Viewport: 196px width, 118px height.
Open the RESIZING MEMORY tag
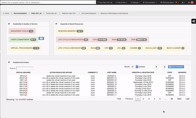pos(71,31)
